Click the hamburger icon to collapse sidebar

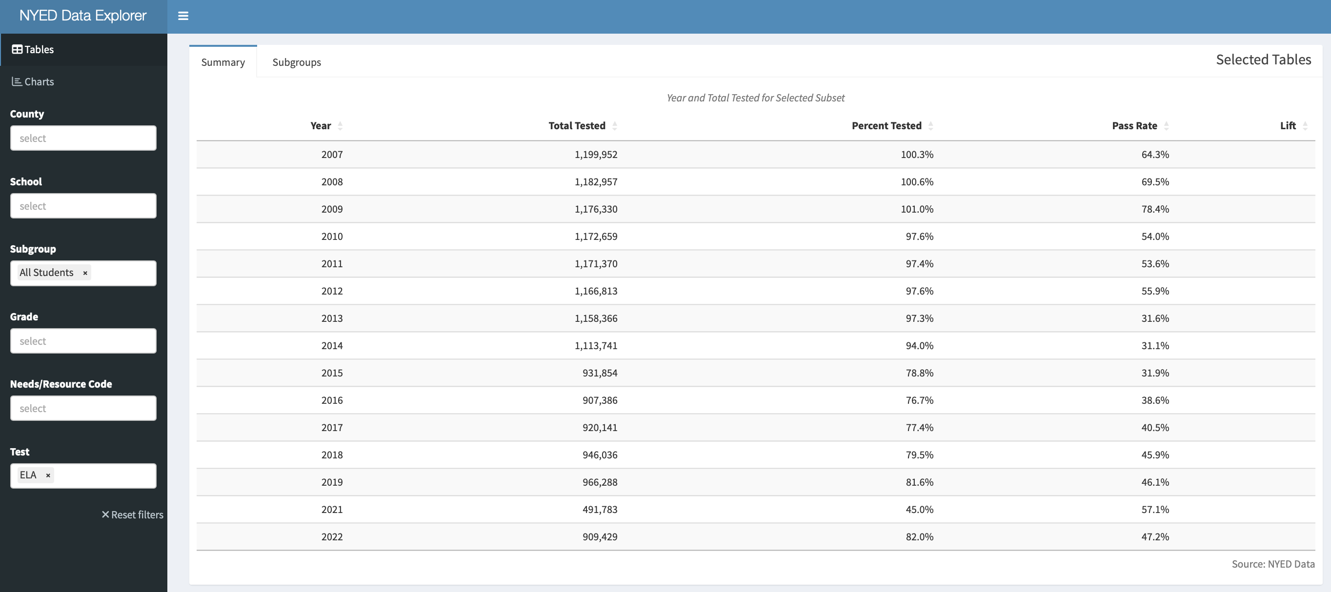182,16
